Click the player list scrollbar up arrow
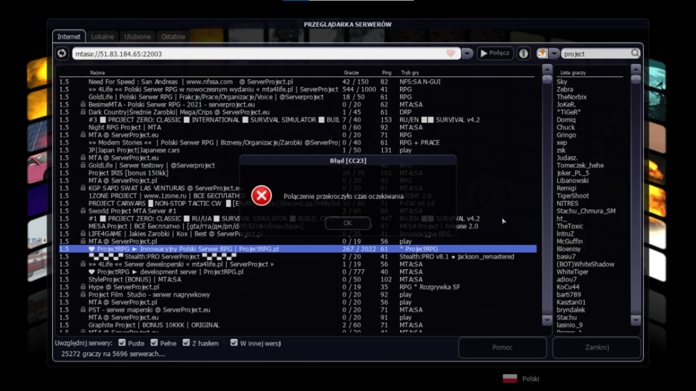 (x=635, y=70)
